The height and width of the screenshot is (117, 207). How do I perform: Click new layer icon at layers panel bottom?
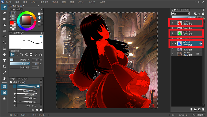click(x=191, y=109)
